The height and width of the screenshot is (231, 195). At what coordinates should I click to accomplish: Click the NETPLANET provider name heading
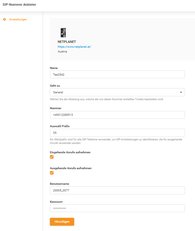(67, 42)
